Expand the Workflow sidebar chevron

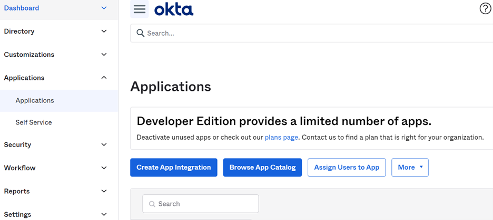[104, 168]
